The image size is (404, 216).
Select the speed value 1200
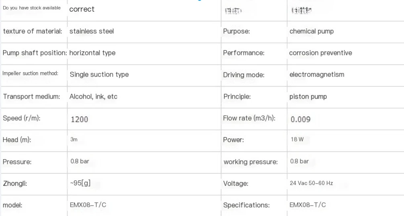[x=79, y=119]
